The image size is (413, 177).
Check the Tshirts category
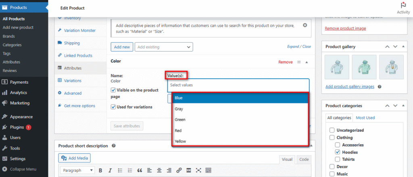coord(338,159)
